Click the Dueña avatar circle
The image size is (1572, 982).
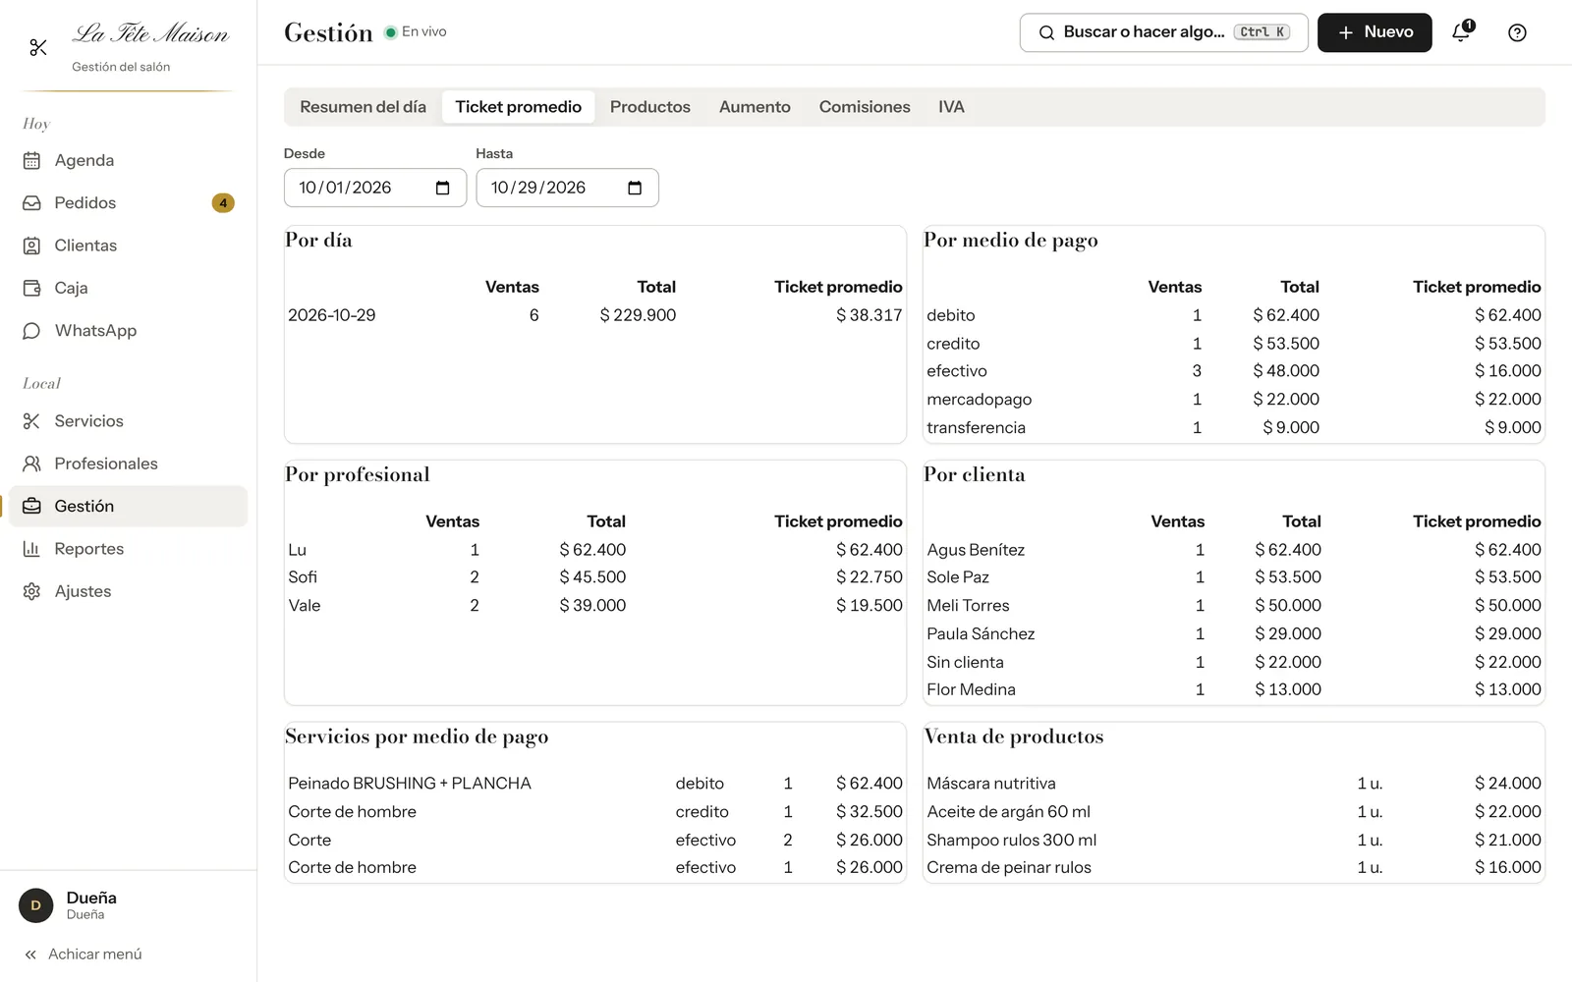point(36,905)
